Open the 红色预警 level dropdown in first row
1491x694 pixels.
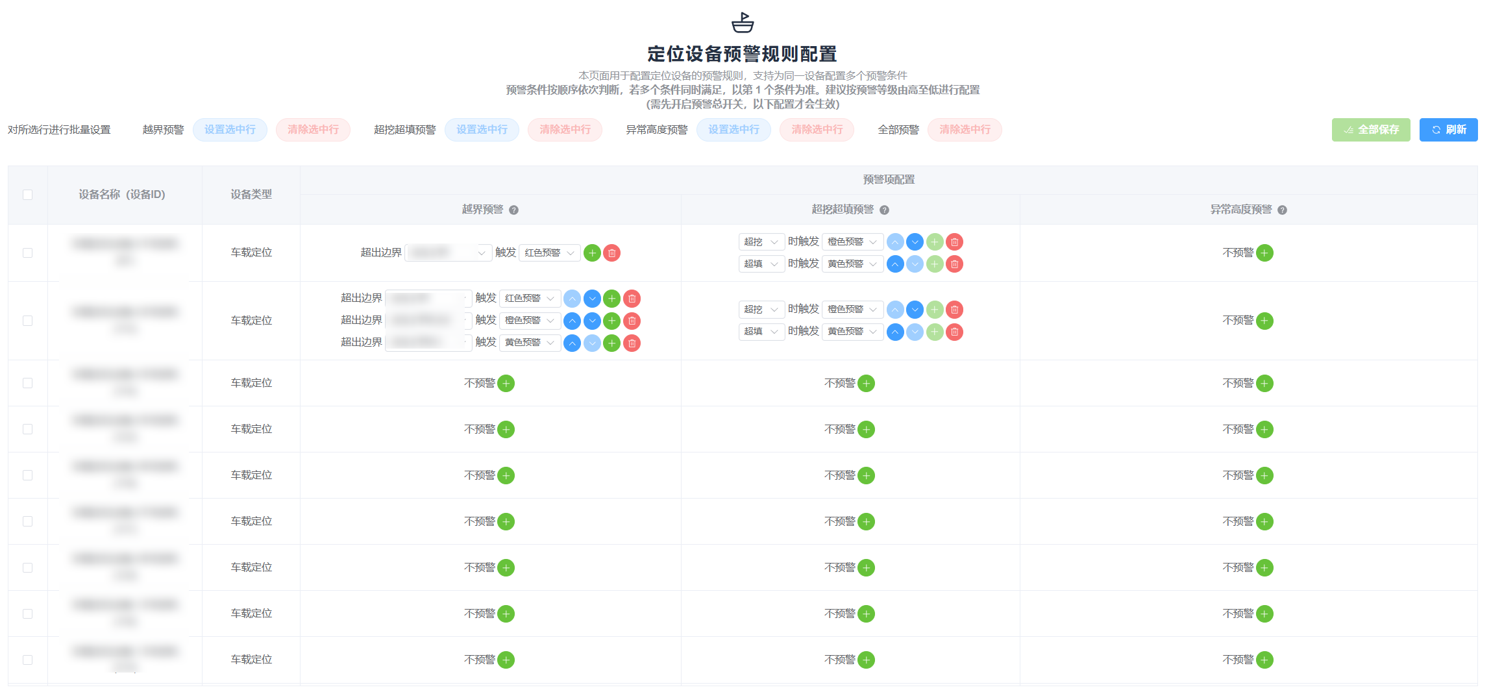click(x=548, y=253)
